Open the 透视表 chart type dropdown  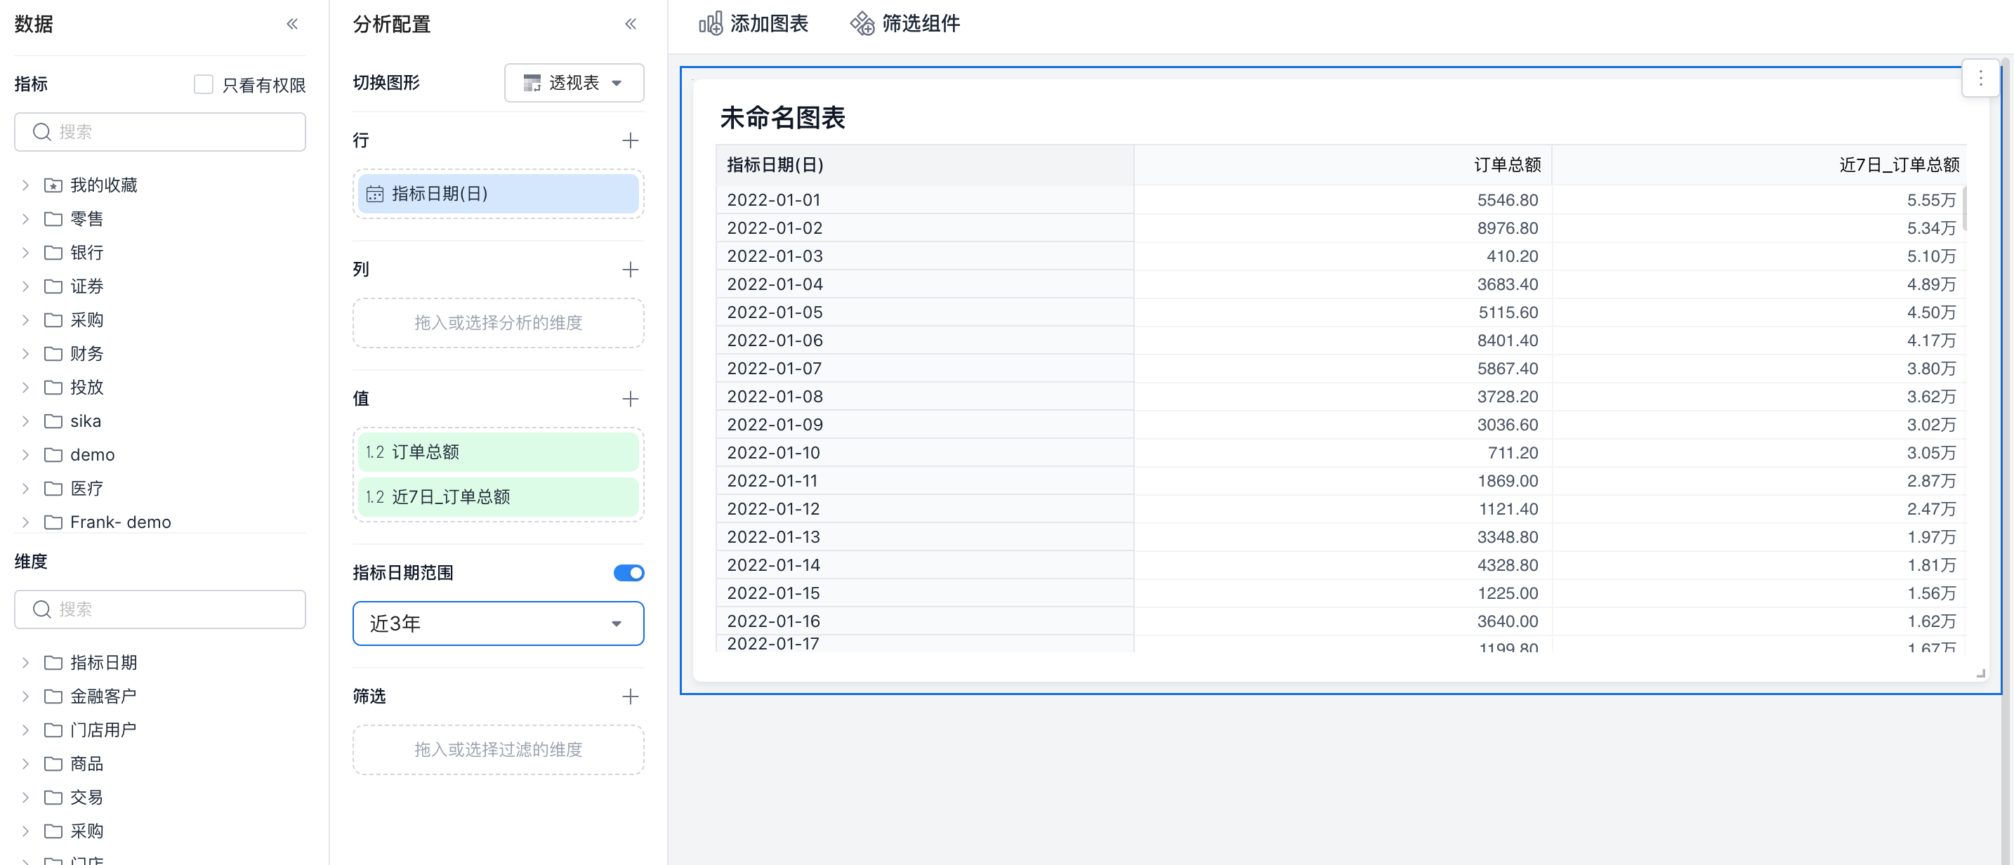[574, 83]
